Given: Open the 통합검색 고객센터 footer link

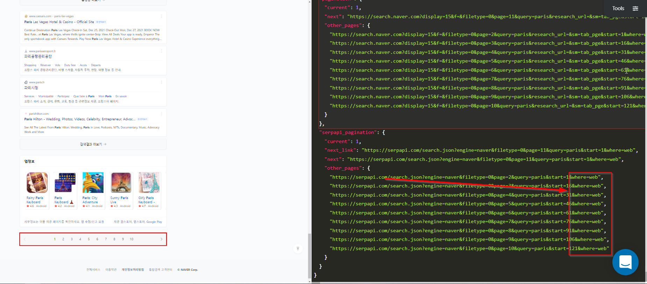Looking at the screenshot, I should 161,270.
